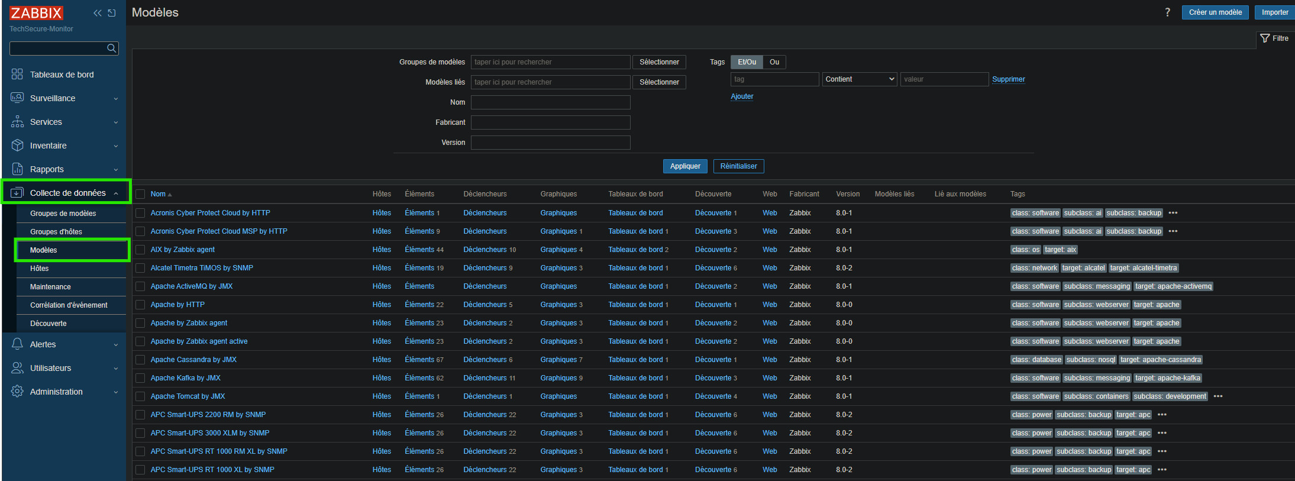Click the Zabbix logo
This screenshot has width=1295, height=481.
click(x=36, y=13)
